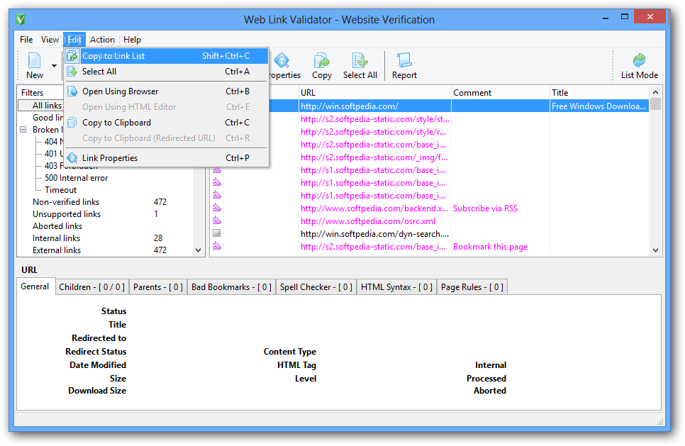The width and height of the screenshot is (685, 446).
Task: Open the Report toolbar icon
Action: pyautogui.click(x=404, y=66)
